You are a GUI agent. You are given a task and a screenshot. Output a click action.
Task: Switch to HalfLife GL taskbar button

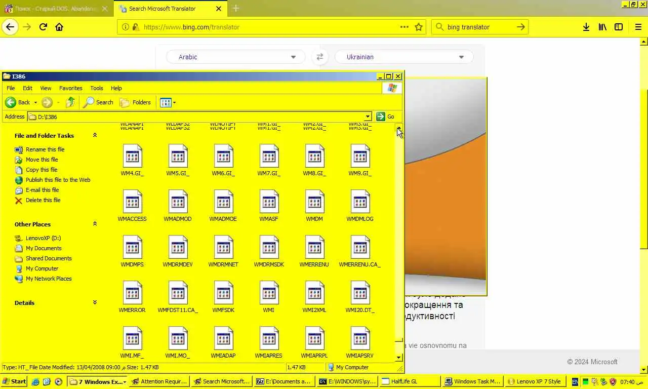coord(409,381)
